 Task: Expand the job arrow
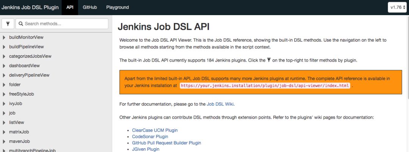point(4,113)
